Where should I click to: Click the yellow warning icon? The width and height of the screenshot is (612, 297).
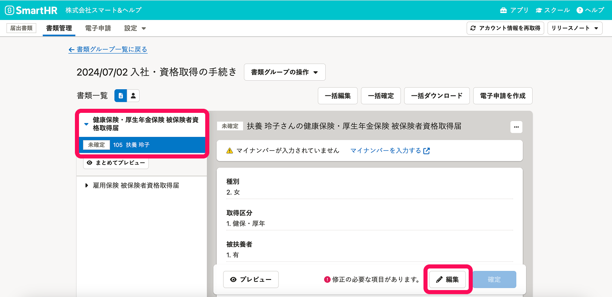(230, 151)
